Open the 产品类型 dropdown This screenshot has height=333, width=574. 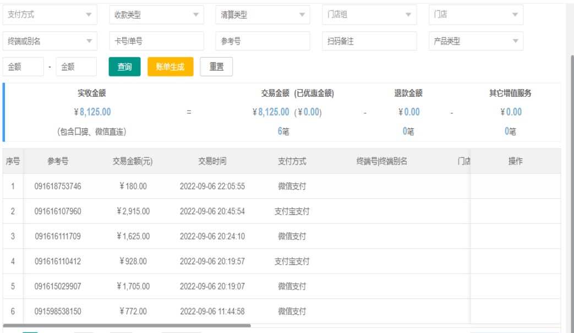point(476,41)
